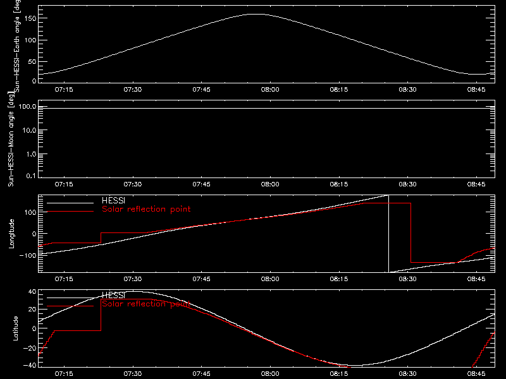Select 08:00 under the Longitude plot
This screenshot has height=379, width=506.
point(270,279)
